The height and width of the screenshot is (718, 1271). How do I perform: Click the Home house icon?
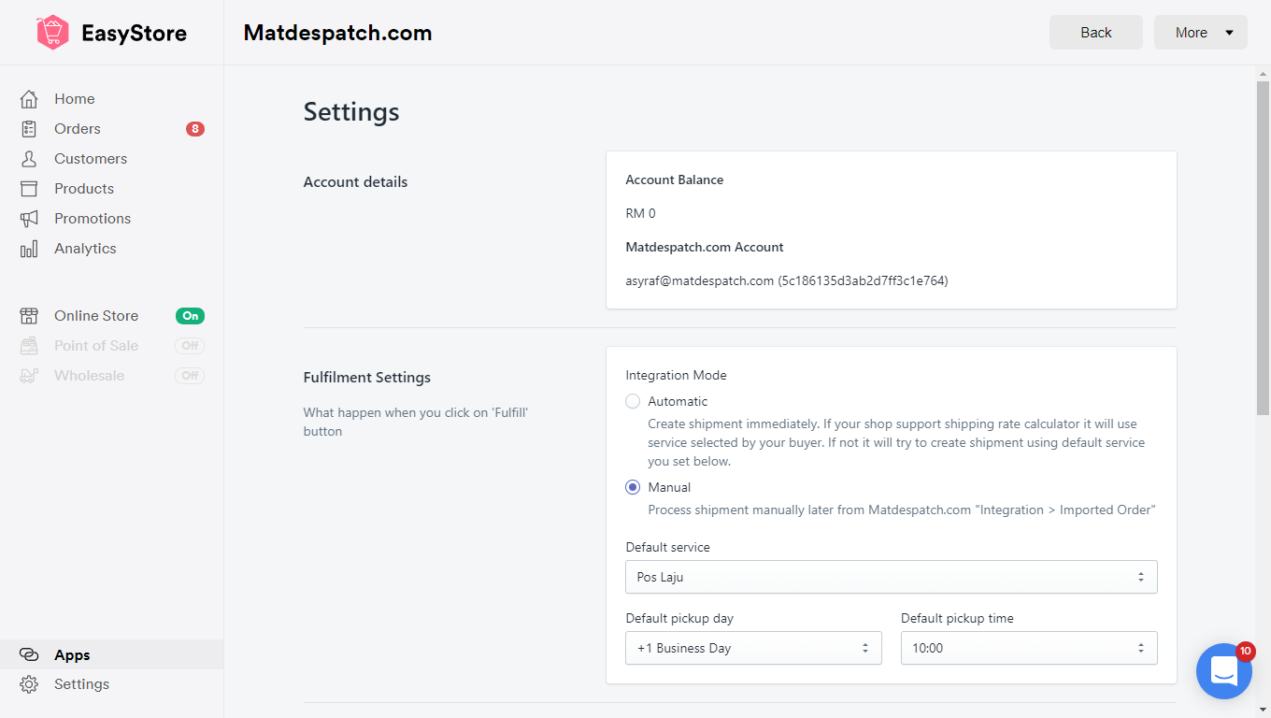point(30,99)
